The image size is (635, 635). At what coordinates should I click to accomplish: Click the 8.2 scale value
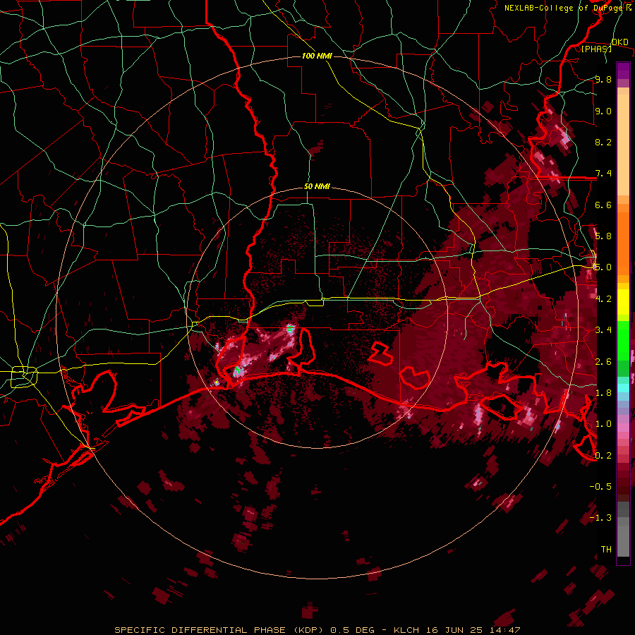point(603,142)
